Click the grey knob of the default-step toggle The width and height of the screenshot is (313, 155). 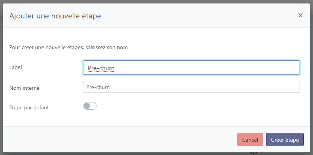point(87,106)
